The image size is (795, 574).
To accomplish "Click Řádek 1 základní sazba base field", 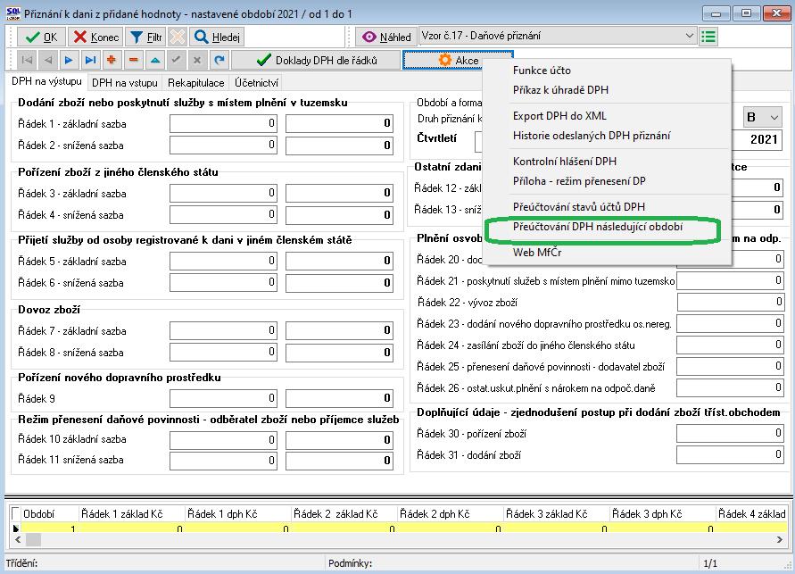I will 223,124.
